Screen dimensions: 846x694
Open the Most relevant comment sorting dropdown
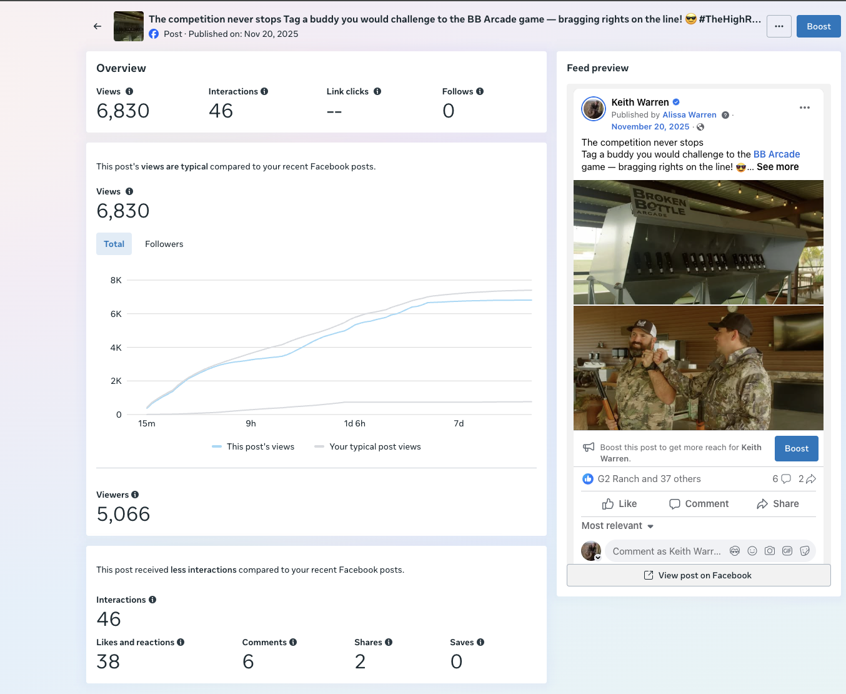[617, 526]
